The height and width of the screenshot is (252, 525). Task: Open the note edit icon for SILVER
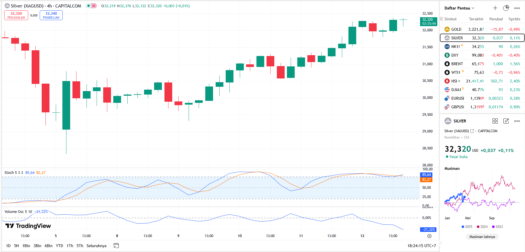(x=506, y=121)
